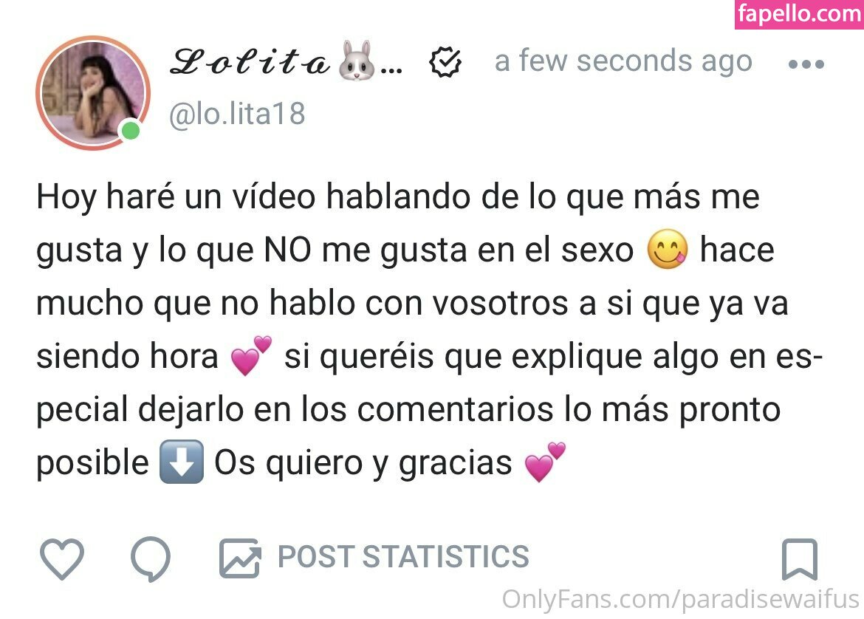This screenshot has height=619, width=864.
Task: Click the Lolita display name
Action: (x=250, y=61)
